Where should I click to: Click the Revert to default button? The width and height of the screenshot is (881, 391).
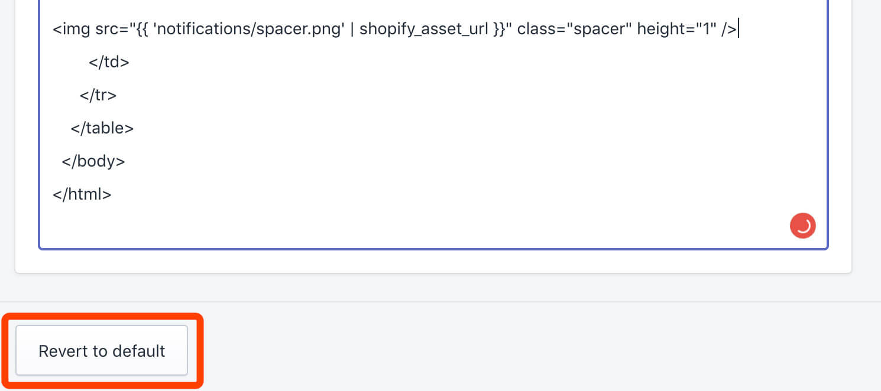point(102,351)
